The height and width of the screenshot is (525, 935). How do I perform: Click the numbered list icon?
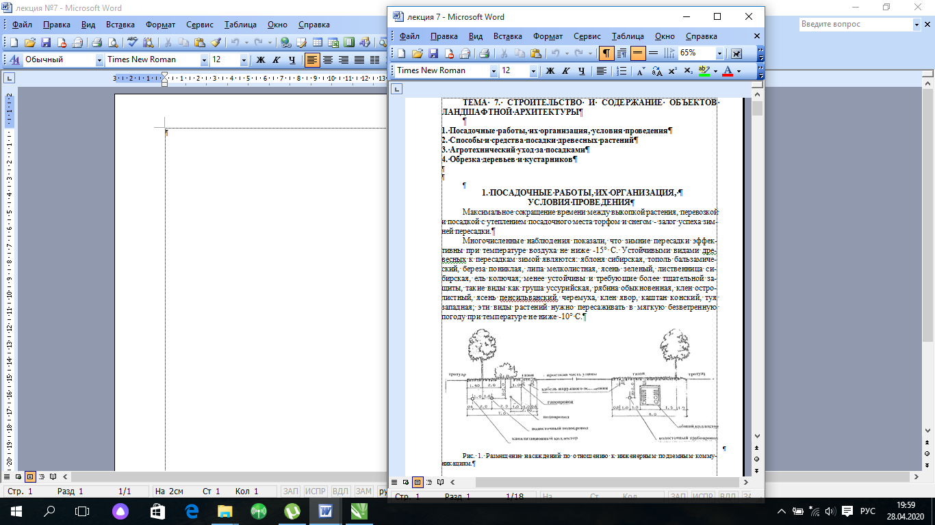622,70
